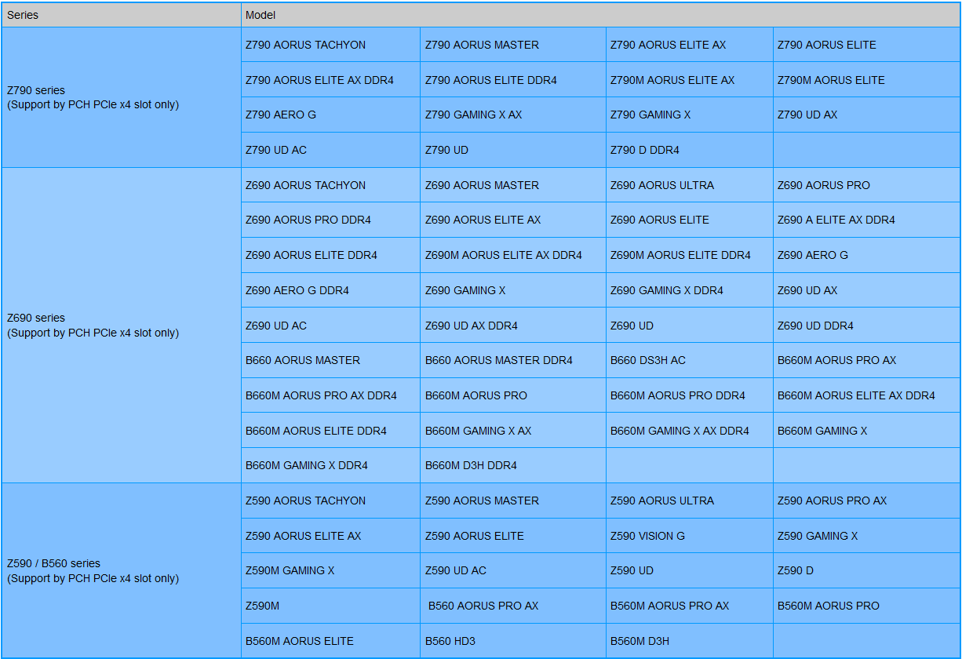962x659 pixels.
Task: Click the Z590 VISION G cell
Action: tap(690, 536)
